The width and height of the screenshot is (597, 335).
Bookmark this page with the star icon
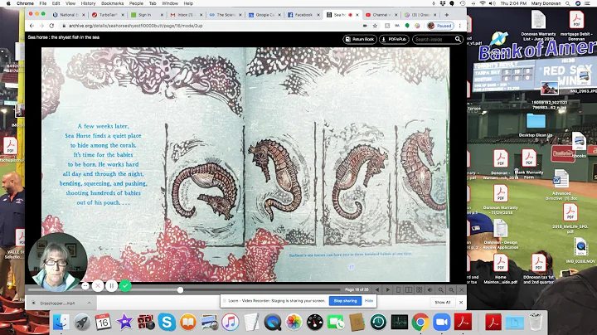point(375,26)
